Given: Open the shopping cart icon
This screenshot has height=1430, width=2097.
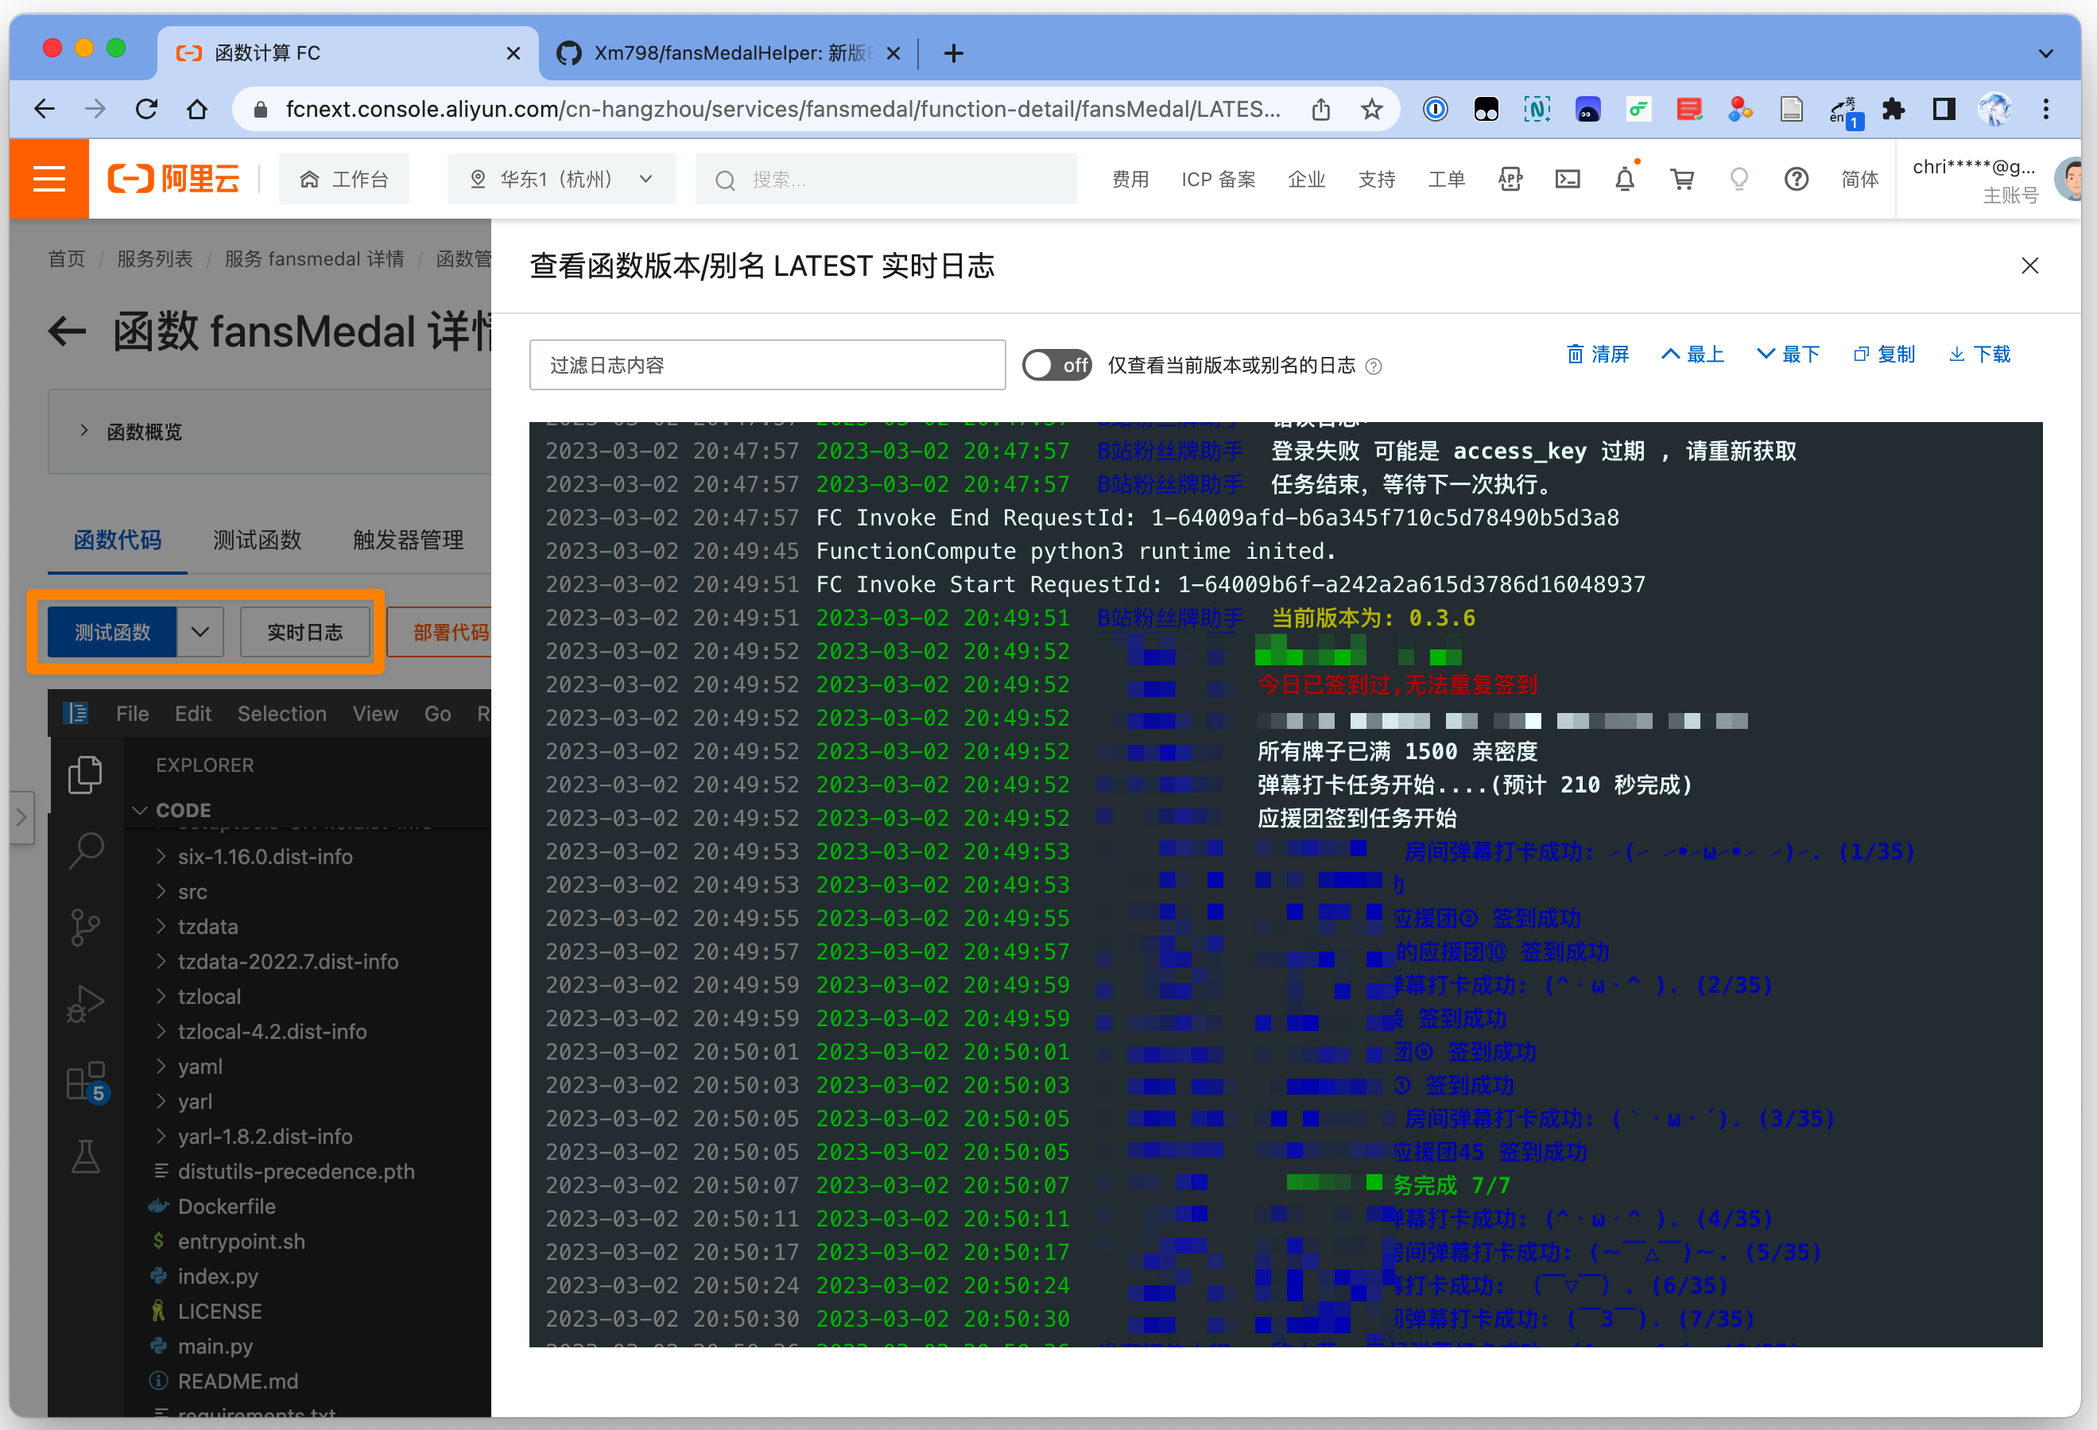Looking at the screenshot, I should 1682,180.
